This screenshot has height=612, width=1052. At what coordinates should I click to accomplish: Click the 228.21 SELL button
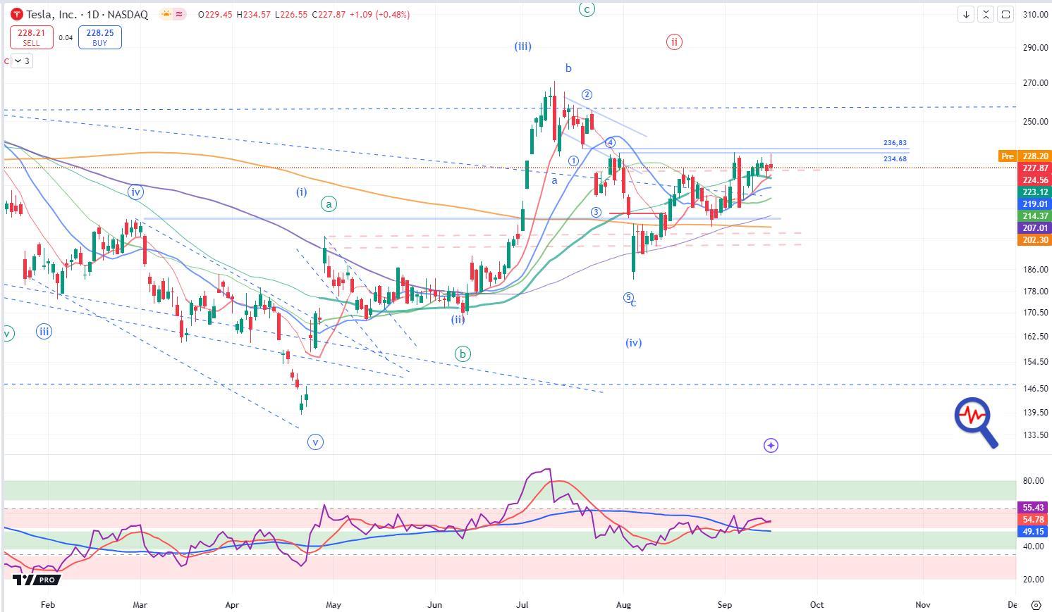tap(31, 37)
